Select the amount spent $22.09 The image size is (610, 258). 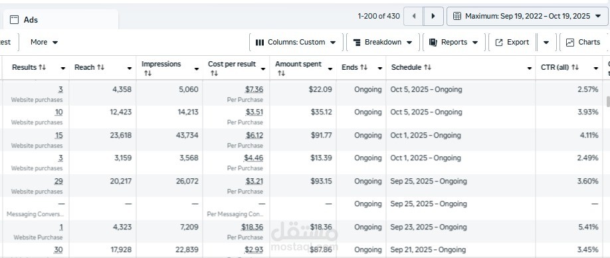[x=320, y=90]
